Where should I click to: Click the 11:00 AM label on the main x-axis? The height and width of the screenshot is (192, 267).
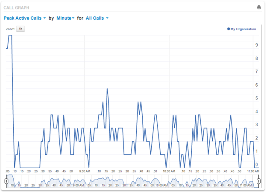click(252, 172)
